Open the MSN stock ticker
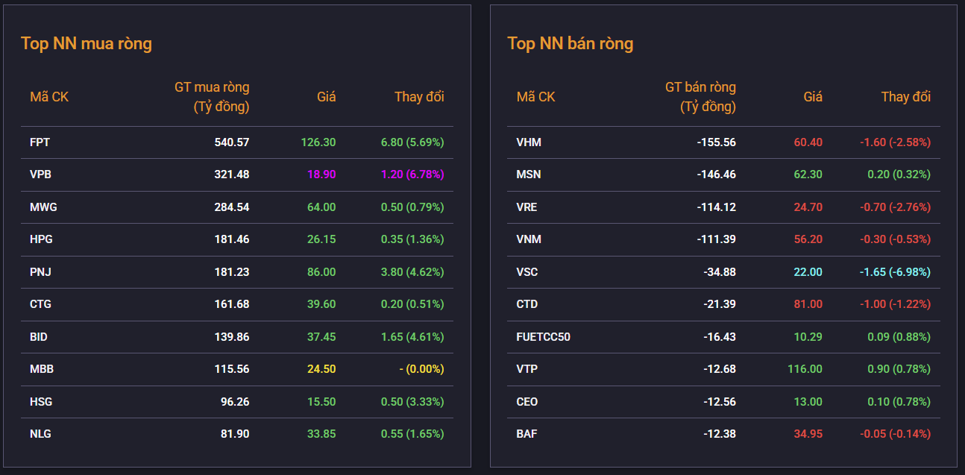 click(x=529, y=174)
